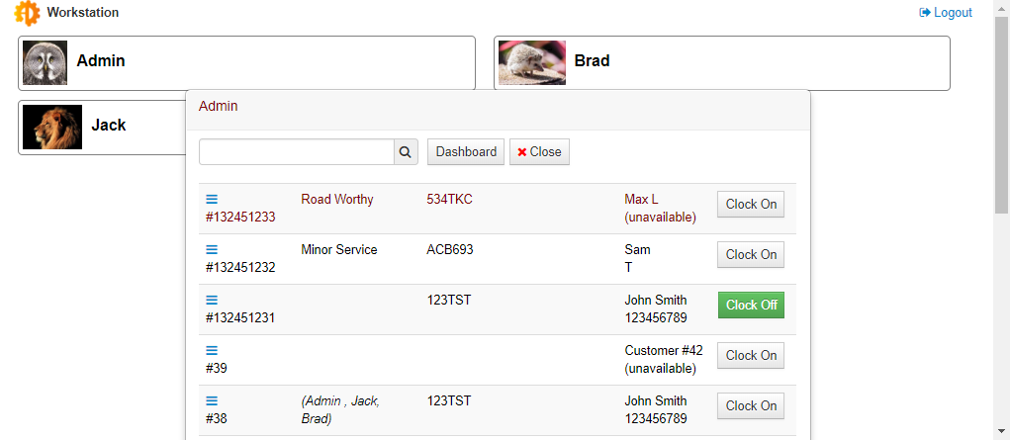The image size is (1010, 440).
Task: Open hamburger menu for job #132451233
Action: pyautogui.click(x=212, y=199)
